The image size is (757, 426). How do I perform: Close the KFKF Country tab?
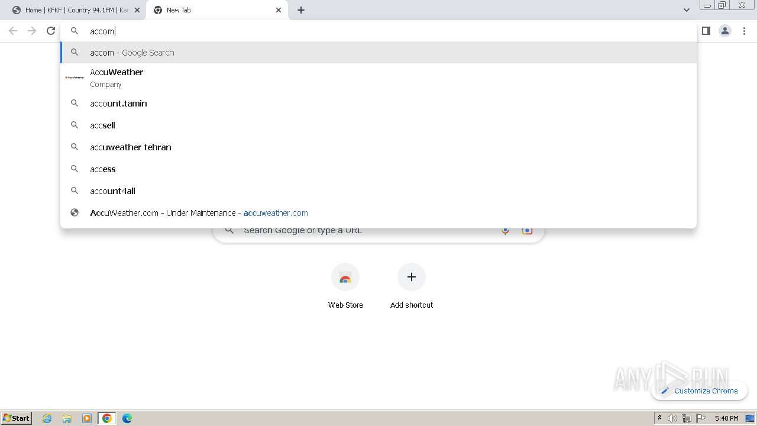point(137,10)
